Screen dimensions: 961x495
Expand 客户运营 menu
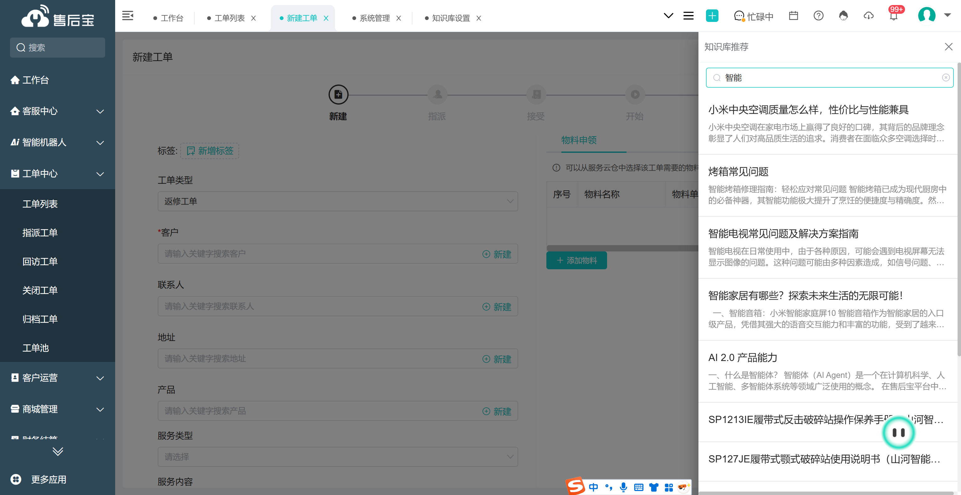[x=58, y=378]
